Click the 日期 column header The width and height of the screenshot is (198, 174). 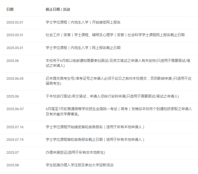click(10, 9)
